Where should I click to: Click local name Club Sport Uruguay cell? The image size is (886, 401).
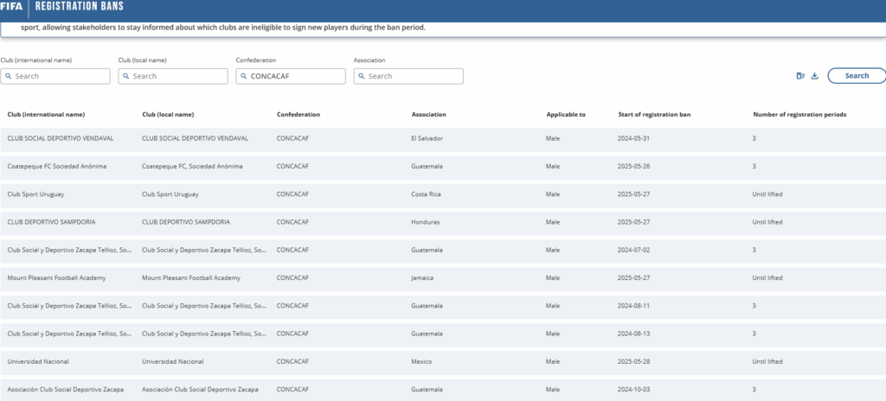click(170, 194)
